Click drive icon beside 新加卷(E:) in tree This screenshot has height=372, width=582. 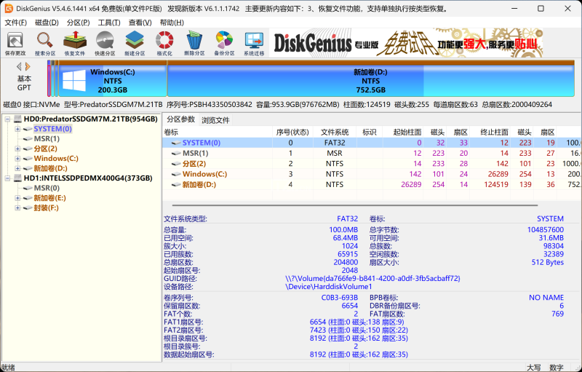[28, 198]
